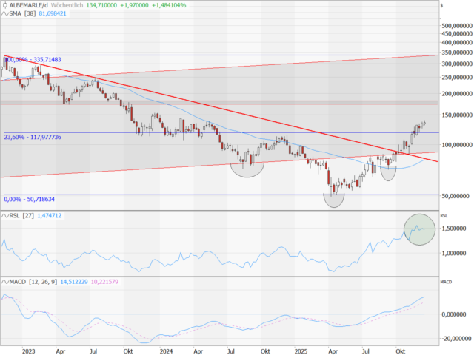The height and width of the screenshot is (355, 474).
Task: Select the gray semicircle under the 50,718634 low
Action: (x=334, y=201)
